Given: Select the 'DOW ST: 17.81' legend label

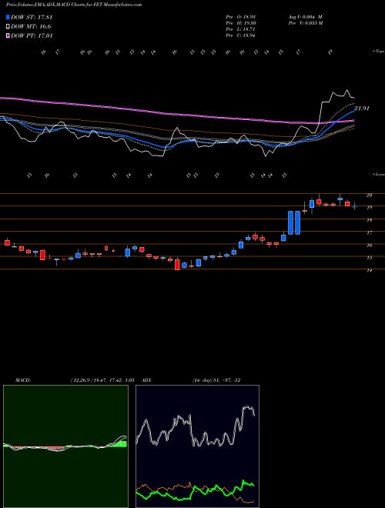Looking at the screenshot, I should [32, 17].
